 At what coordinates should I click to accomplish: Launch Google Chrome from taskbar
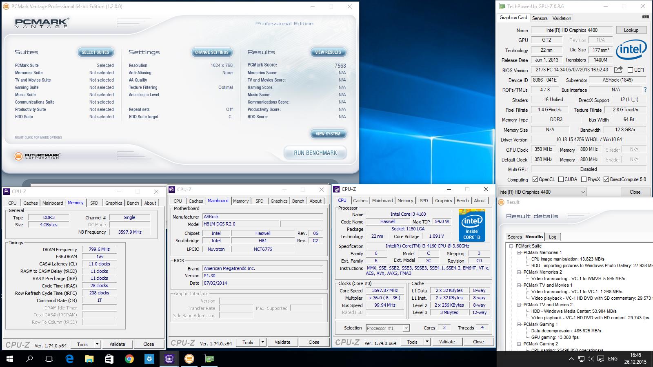[129, 359]
